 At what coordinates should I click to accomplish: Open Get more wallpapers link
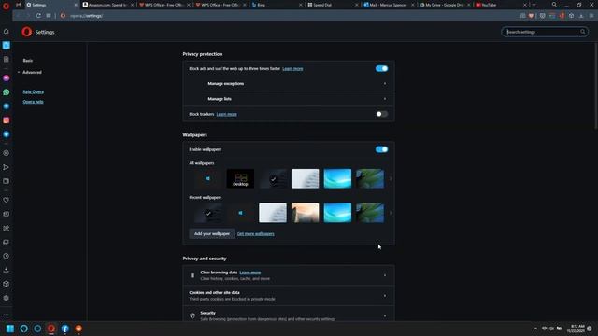click(x=255, y=234)
